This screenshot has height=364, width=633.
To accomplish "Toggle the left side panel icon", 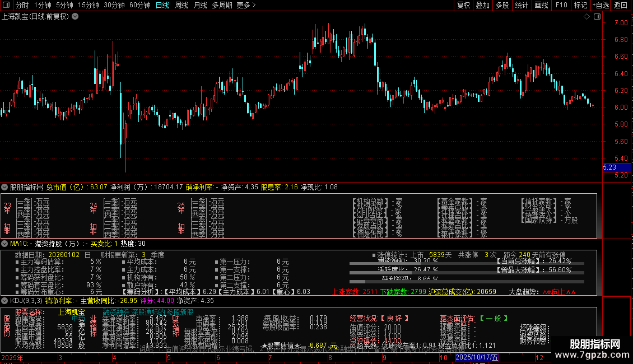I will [x=6, y=5].
